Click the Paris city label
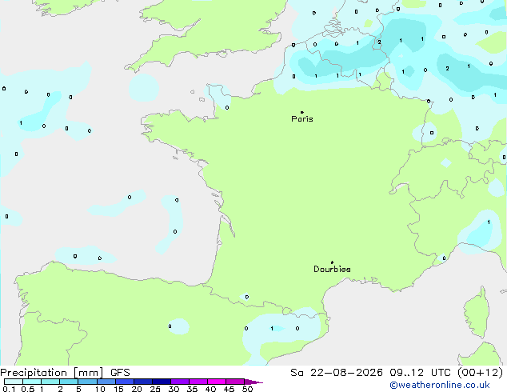507x392 pixels. point(302,119)
